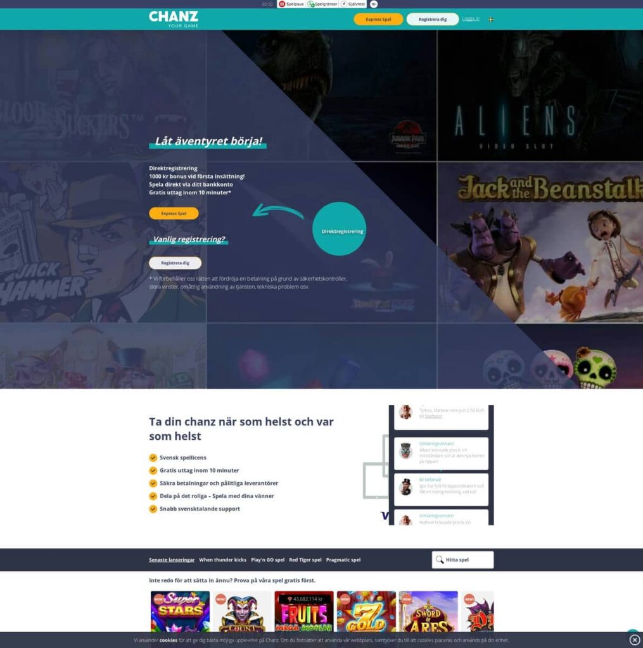Click 'Vanlig registrering?' heading
This screenshot has height=648, width=643.
(189, 239)
